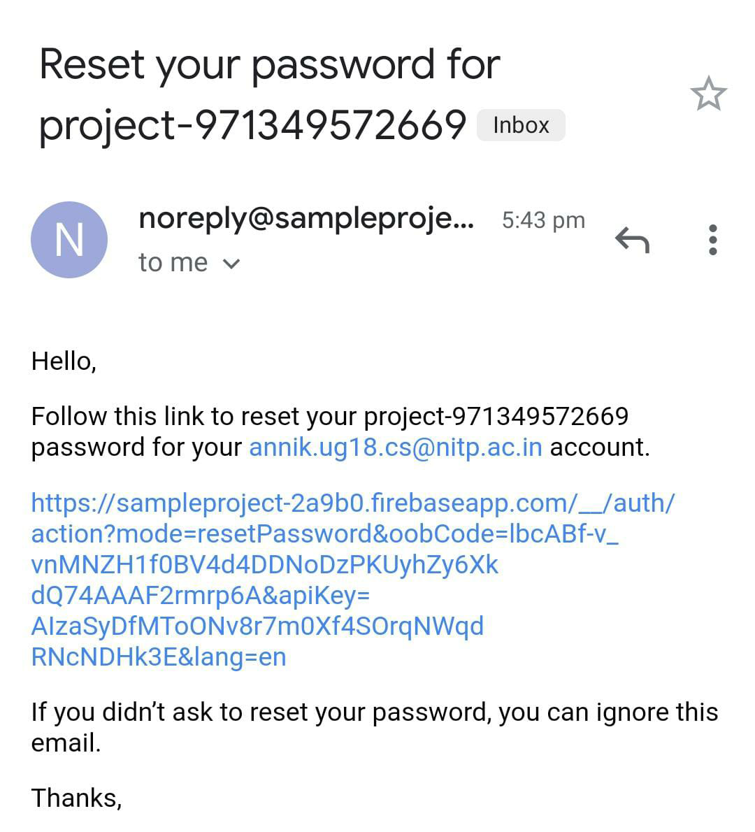The image size is (755, 832).
Task: Click 'Follow this link to reset' sentence
Action: pyautogui.click(x=340, y=432)
